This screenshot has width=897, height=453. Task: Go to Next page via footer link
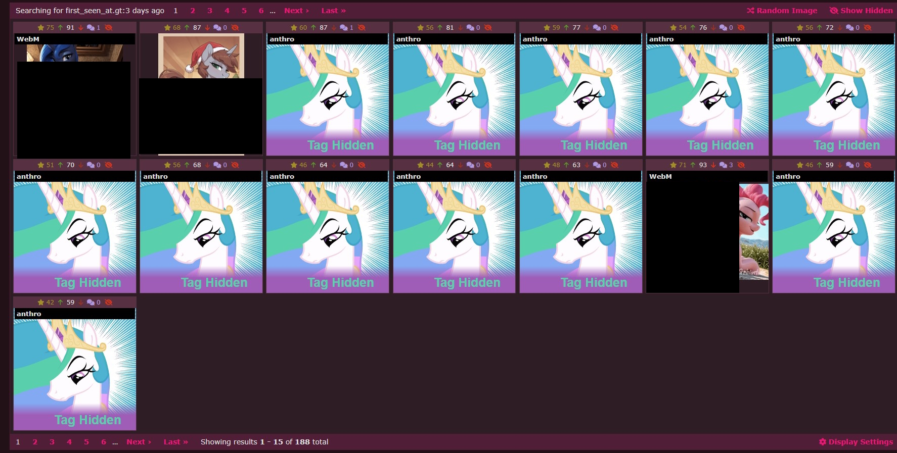pos(139,442)
